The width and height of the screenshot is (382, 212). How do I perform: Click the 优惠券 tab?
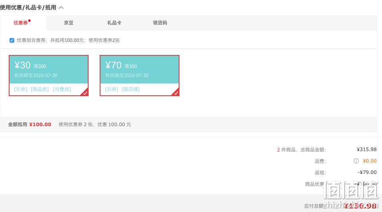pos(21,23)
